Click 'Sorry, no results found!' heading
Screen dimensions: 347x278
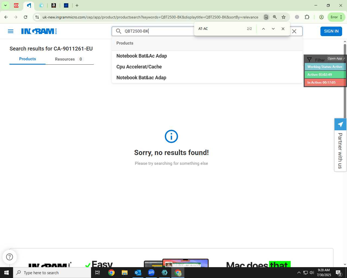pyautogui.click(x=171, y=153)
